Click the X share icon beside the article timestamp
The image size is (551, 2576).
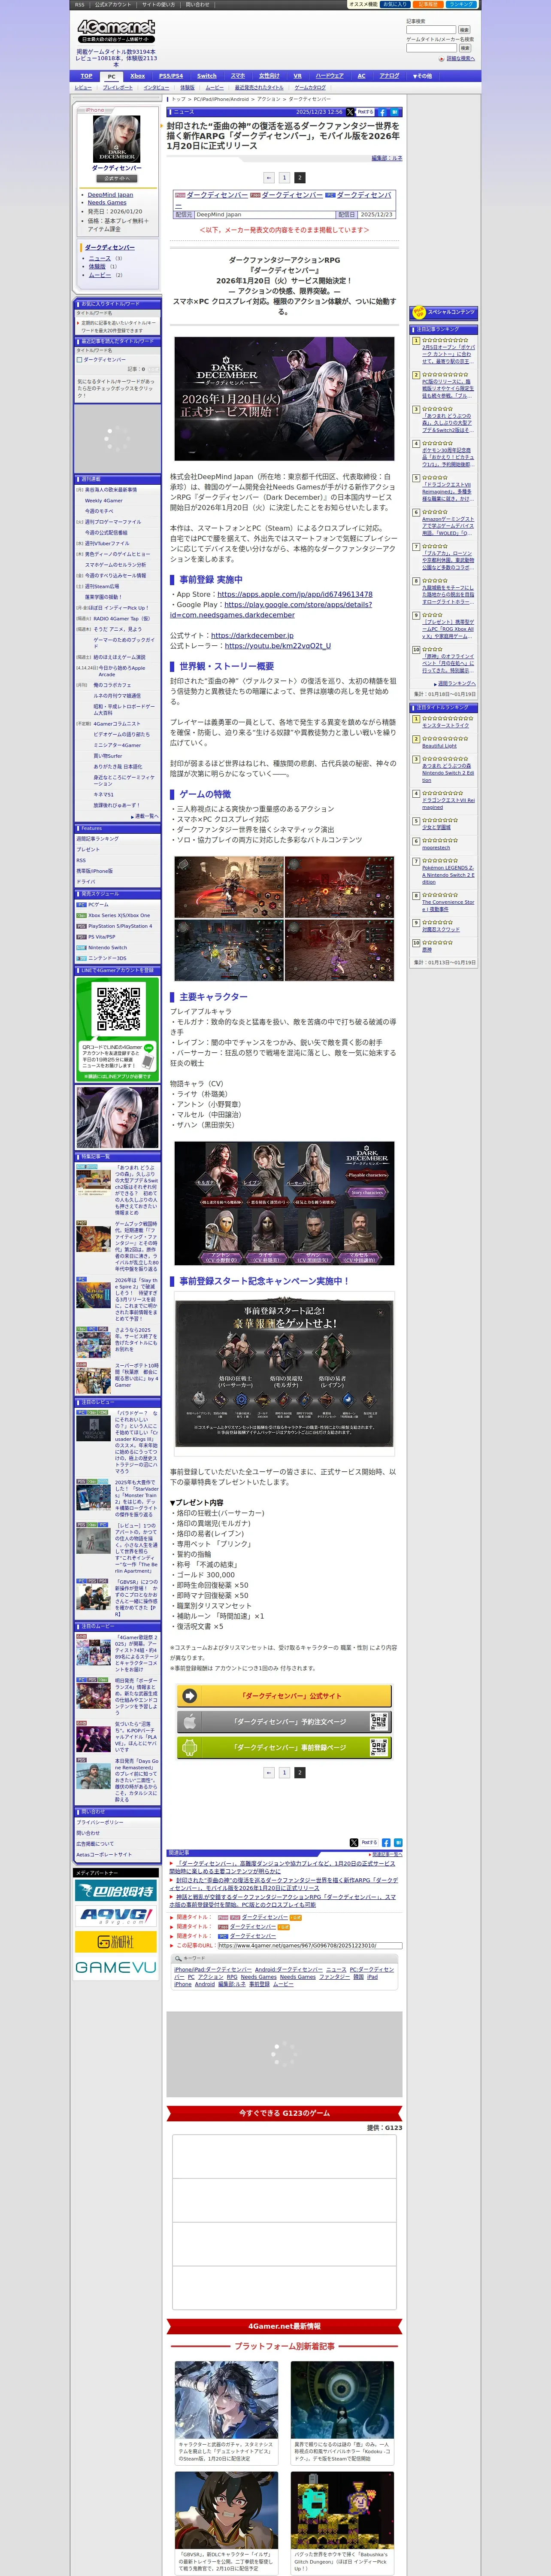pos(350,112)
